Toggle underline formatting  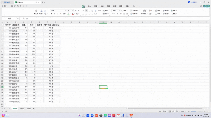58,14
